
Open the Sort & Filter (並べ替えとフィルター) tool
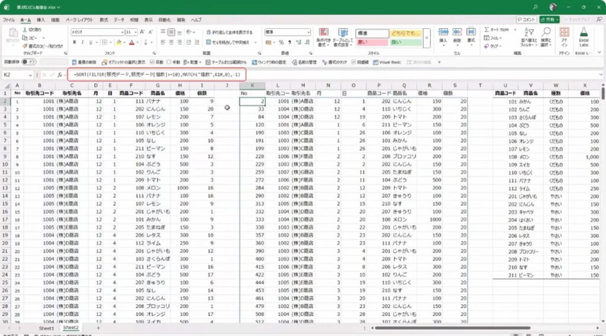[528, 35]
